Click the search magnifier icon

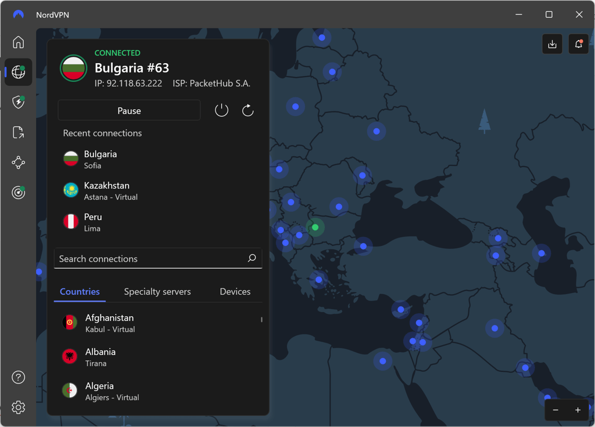coord(252,258)
